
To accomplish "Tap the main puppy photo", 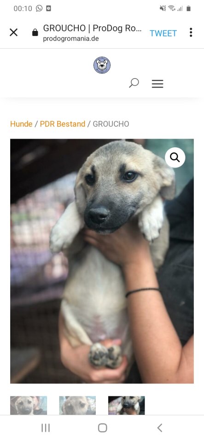I will [102, 261].
